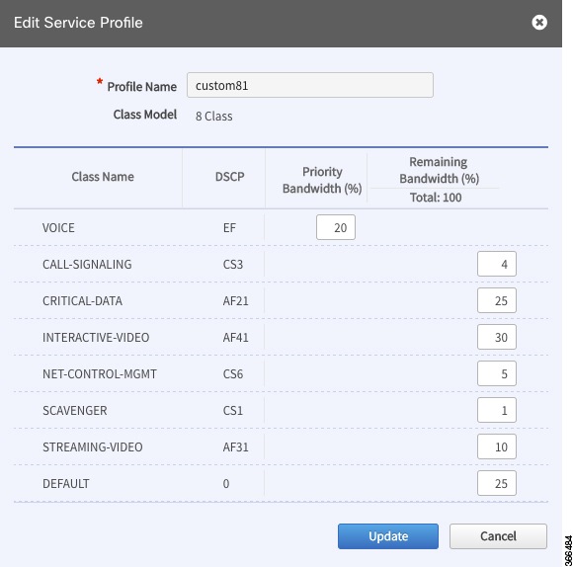Select the VOICE class row label

pyautogui.click(x=58, y=228)
